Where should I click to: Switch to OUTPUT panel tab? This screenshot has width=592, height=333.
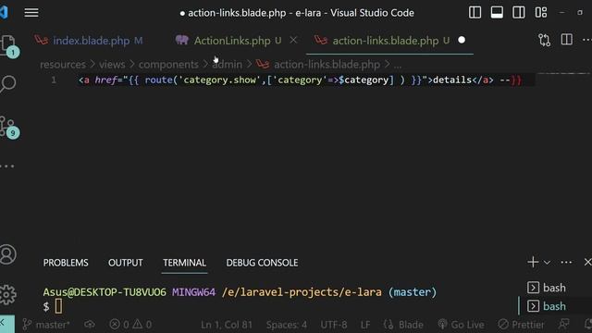126,263
